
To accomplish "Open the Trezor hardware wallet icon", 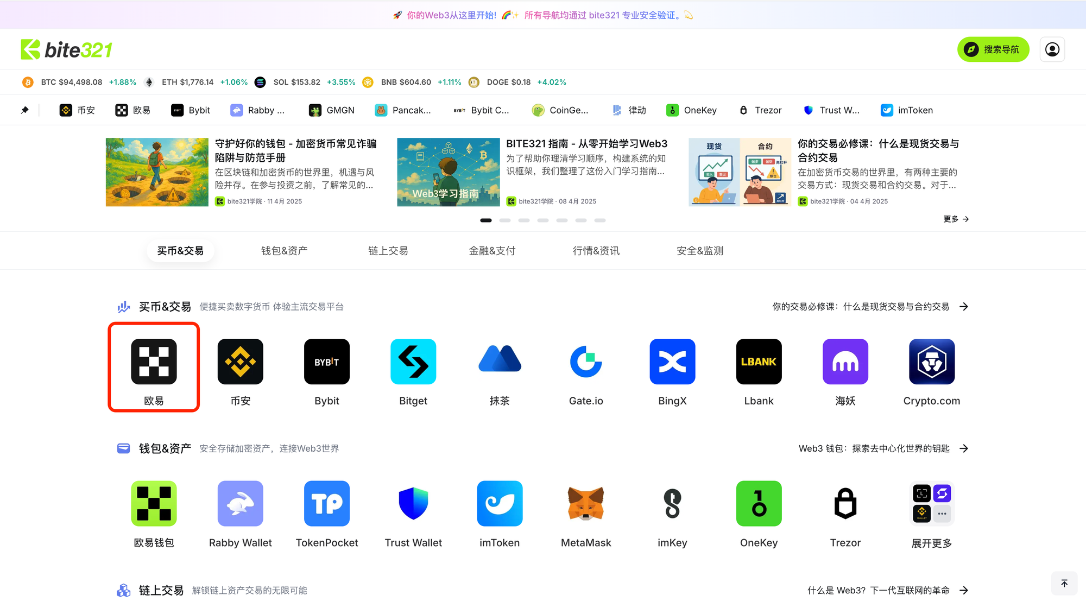I will [x=845, y=503].
